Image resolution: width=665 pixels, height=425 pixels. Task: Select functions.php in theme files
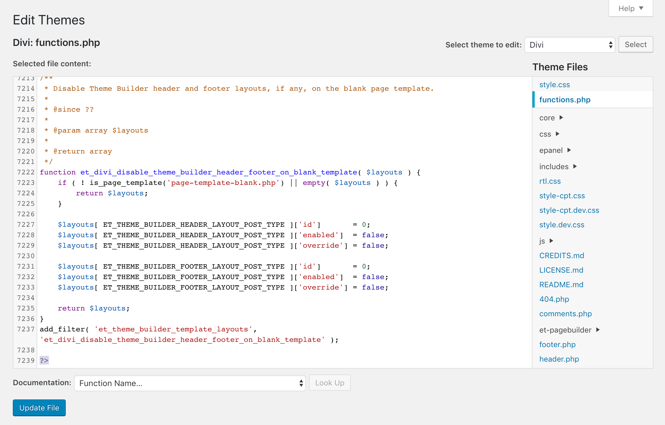tap(565, 99)
